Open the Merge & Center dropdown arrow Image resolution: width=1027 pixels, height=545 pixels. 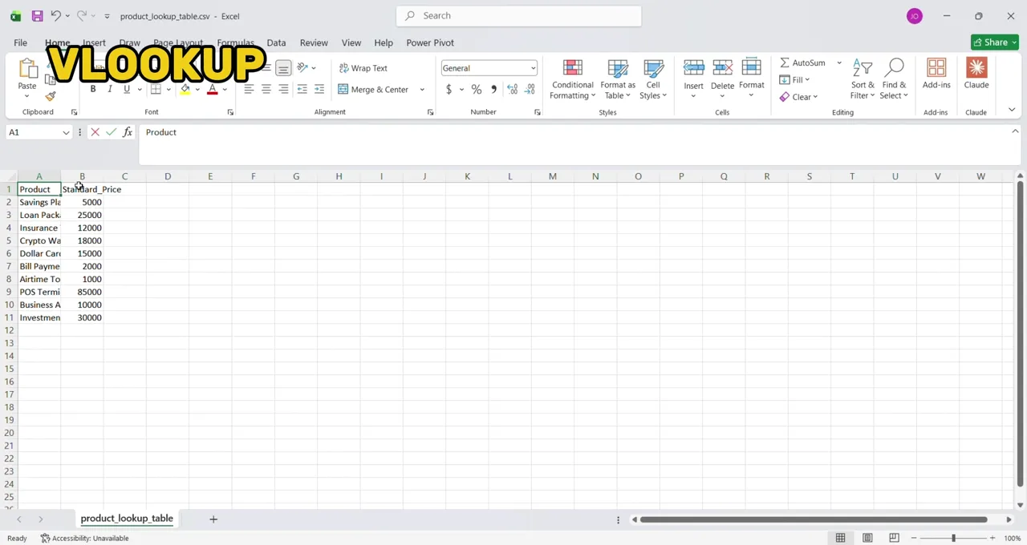(422, 89)
